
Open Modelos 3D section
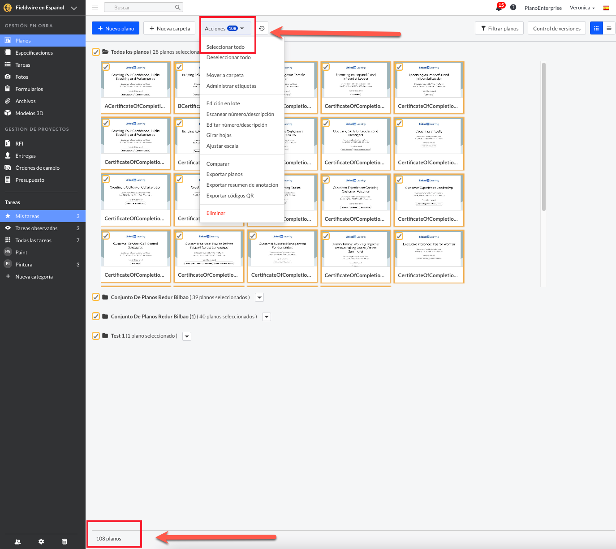click(43, 113)
